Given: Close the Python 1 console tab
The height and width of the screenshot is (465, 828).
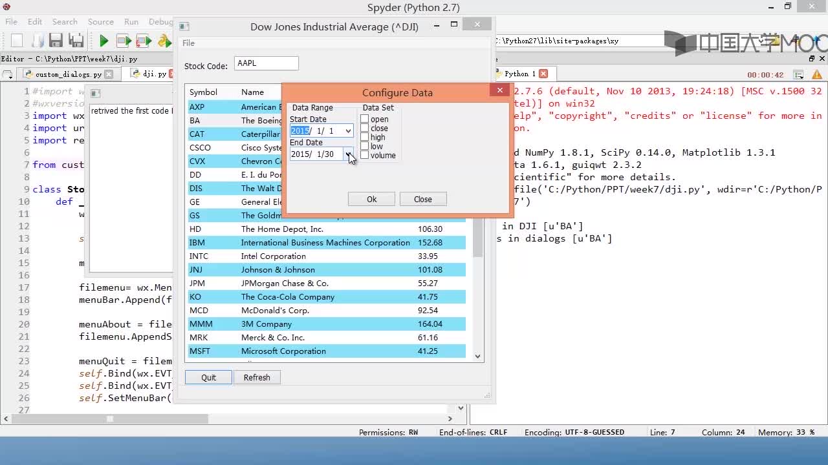Looking at the screenshot, I should pyautogui.click(x=543, y=74).
